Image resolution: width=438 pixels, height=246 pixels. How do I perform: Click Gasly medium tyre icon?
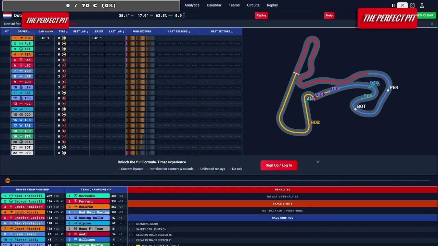[64, 93]
